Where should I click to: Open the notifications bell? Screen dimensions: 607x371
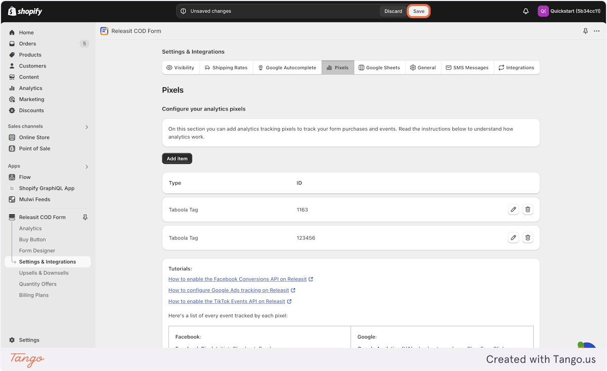coord(526,11)
